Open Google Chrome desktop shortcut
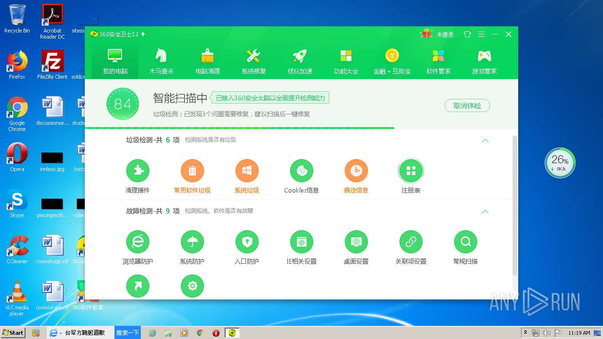The width and height of the screenshot is (603, 339). pyautogui.click(x=17, y=114)
